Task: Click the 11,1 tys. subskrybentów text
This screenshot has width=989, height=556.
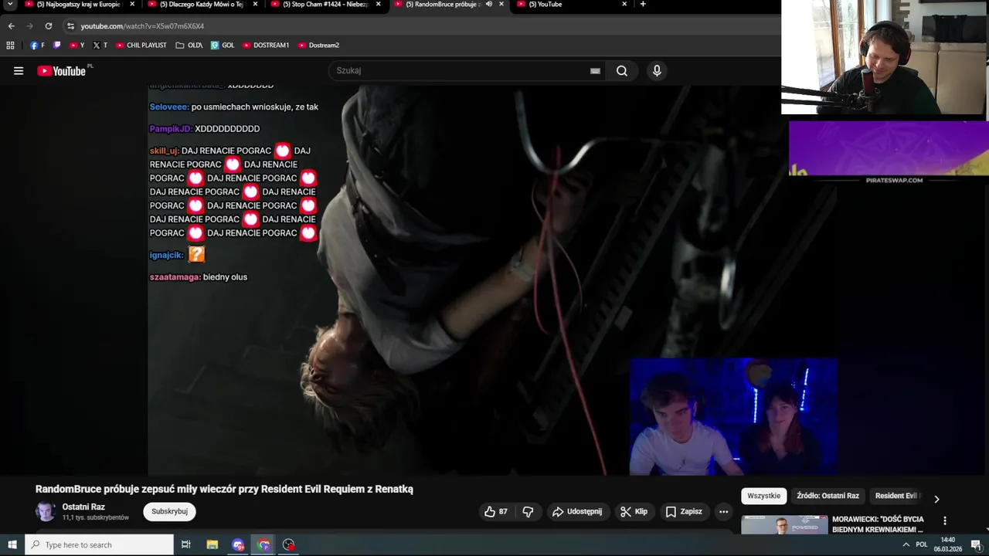Action: [x=96, y=517]
